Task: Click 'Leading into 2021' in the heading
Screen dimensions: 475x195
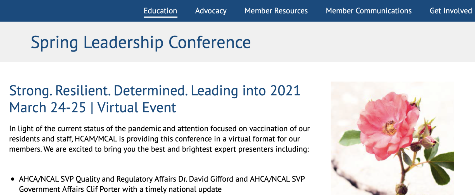Action: click(246, 91)
